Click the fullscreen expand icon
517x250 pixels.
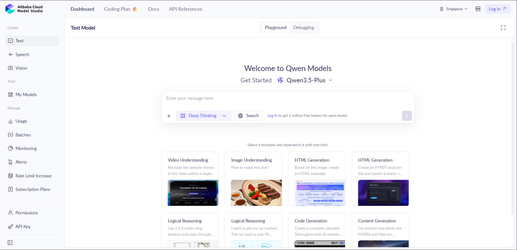pyautogui.click(x=503, y=28)
